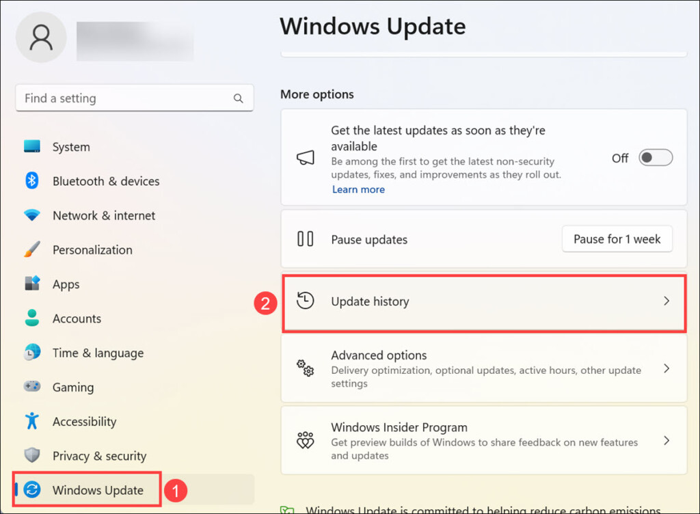The width and height of the screenshot is (700, 514).
Task: Open the Apps section label
Action: tap(66, 284)
